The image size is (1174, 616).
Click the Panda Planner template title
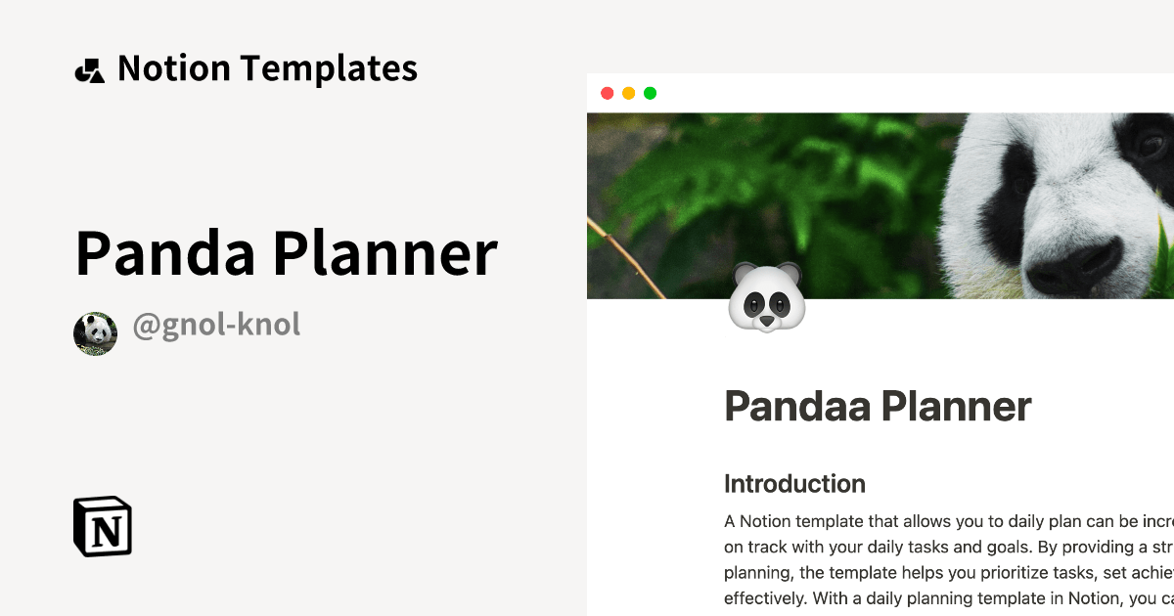286,254
